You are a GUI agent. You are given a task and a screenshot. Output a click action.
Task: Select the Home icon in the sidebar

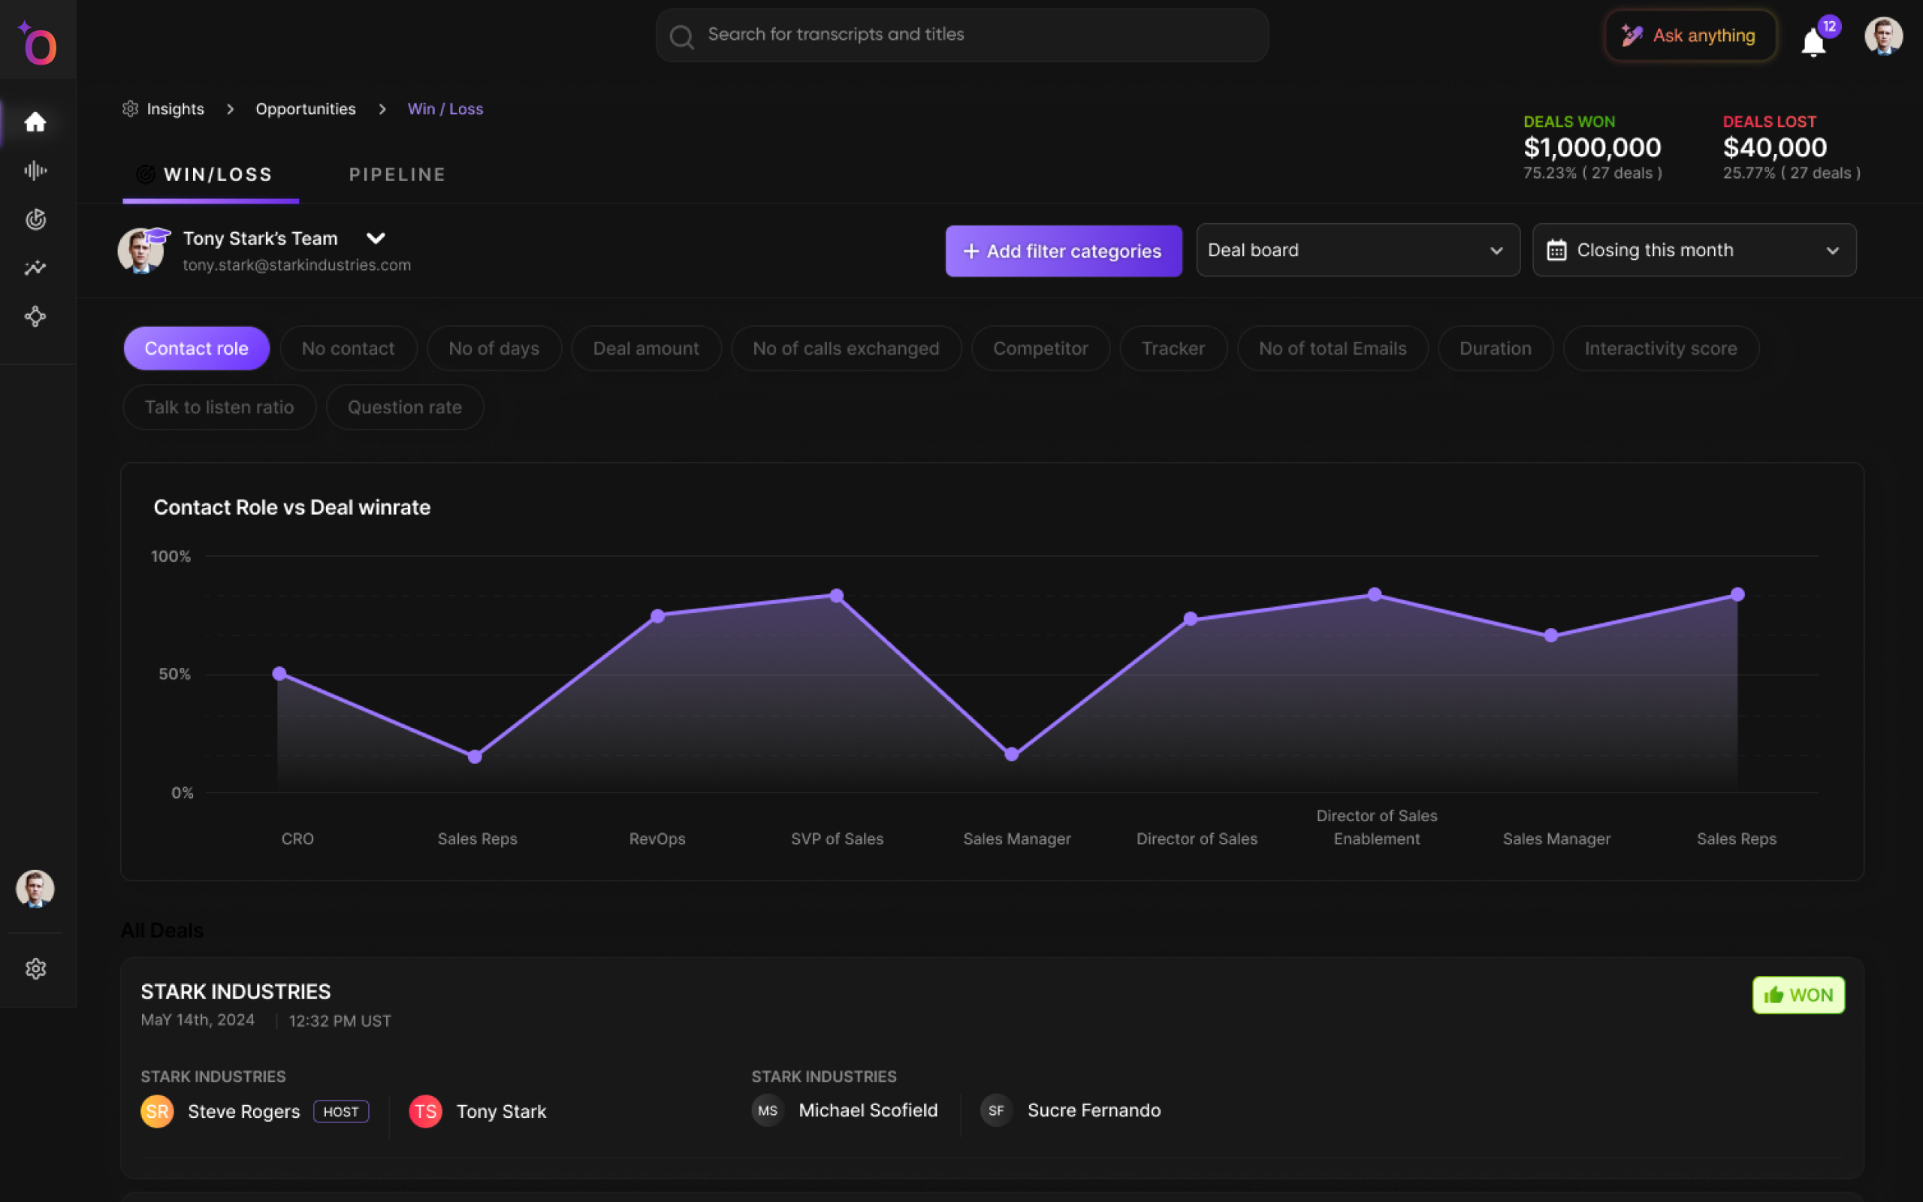pos(36,122)
